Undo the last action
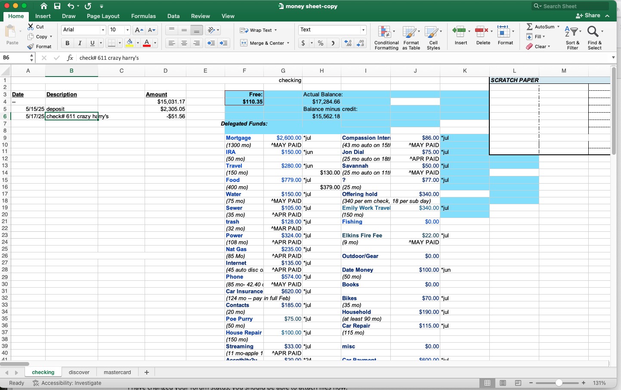The height and width of the screenshot is (390, 621). pyautogui.click(x=71, y=6)
